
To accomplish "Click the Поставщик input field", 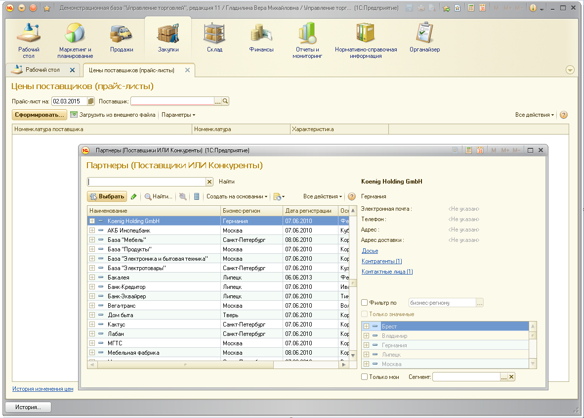I will pos(172,101).
